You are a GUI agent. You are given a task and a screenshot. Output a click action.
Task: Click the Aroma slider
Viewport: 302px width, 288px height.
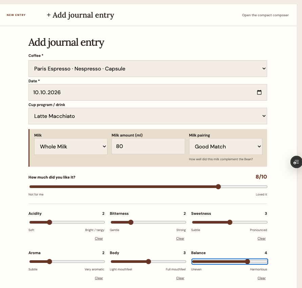67,262
